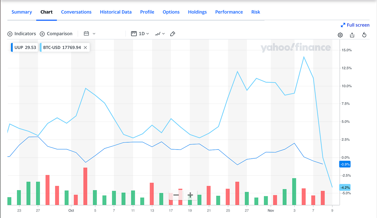Switch to the Profile tab

147,12
